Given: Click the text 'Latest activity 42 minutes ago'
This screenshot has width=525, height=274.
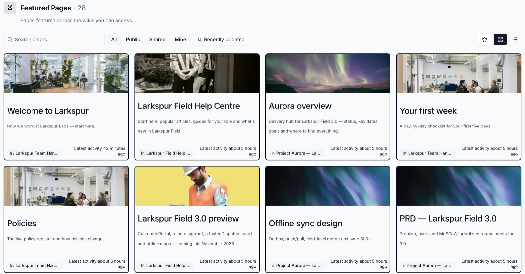Looking at the screenshot, I should [100, 151].
